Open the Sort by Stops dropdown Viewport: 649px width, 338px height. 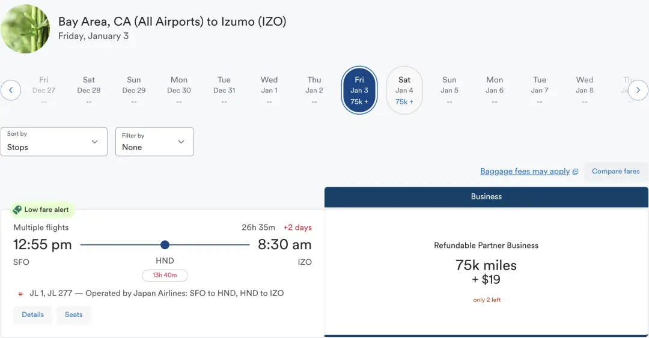point(53,142)
